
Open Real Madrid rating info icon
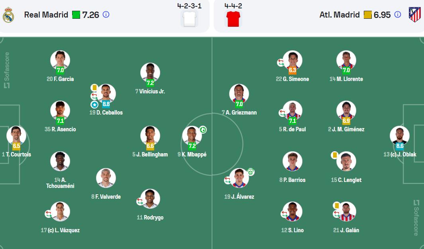106,15
